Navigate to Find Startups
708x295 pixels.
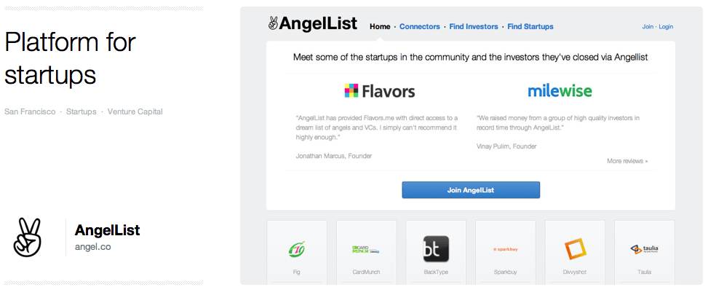pyautogui.click(x=530, y=27)
